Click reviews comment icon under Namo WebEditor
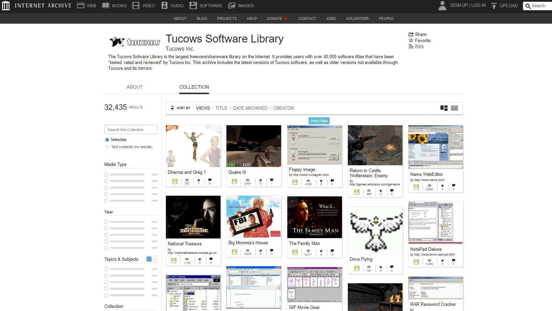This screenshot has width=552, height=311. coord(454,185)
